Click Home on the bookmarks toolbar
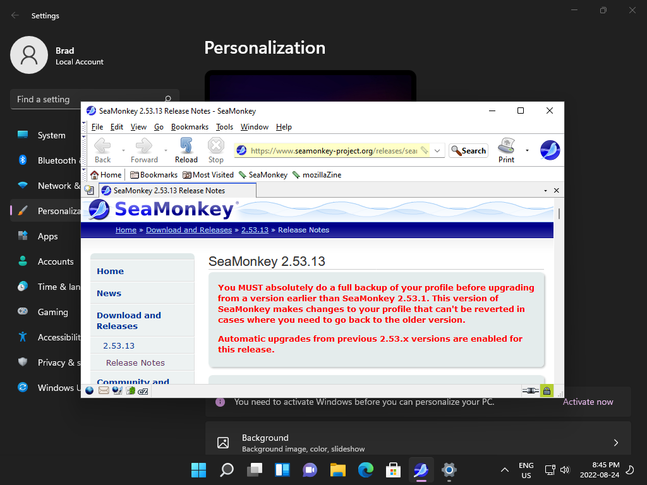 pos(106,175)
